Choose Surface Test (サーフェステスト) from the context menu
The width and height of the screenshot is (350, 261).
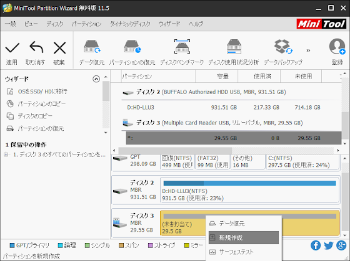click(244, 252)
